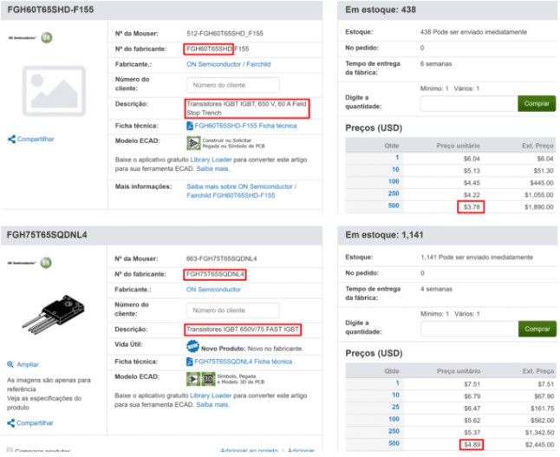The width and height of the screenshot is (560, 457).
Task: Click the Ampliar magnifier link
Action: 23,364
